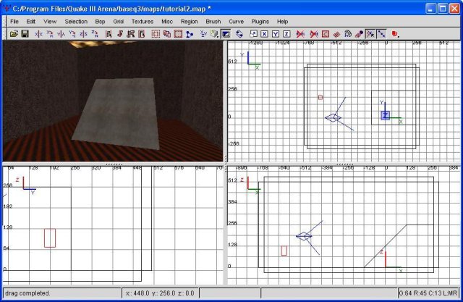Click the free rotation icon

[239, 34]
